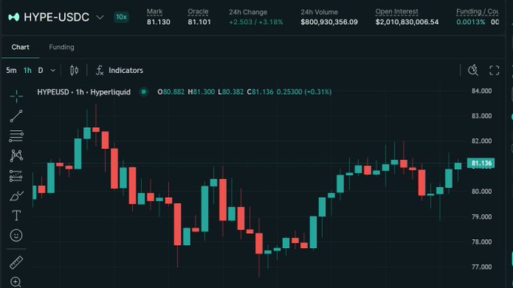Open the Fibonacci retracement tool

pyautogui.click(x=17, y=135)
